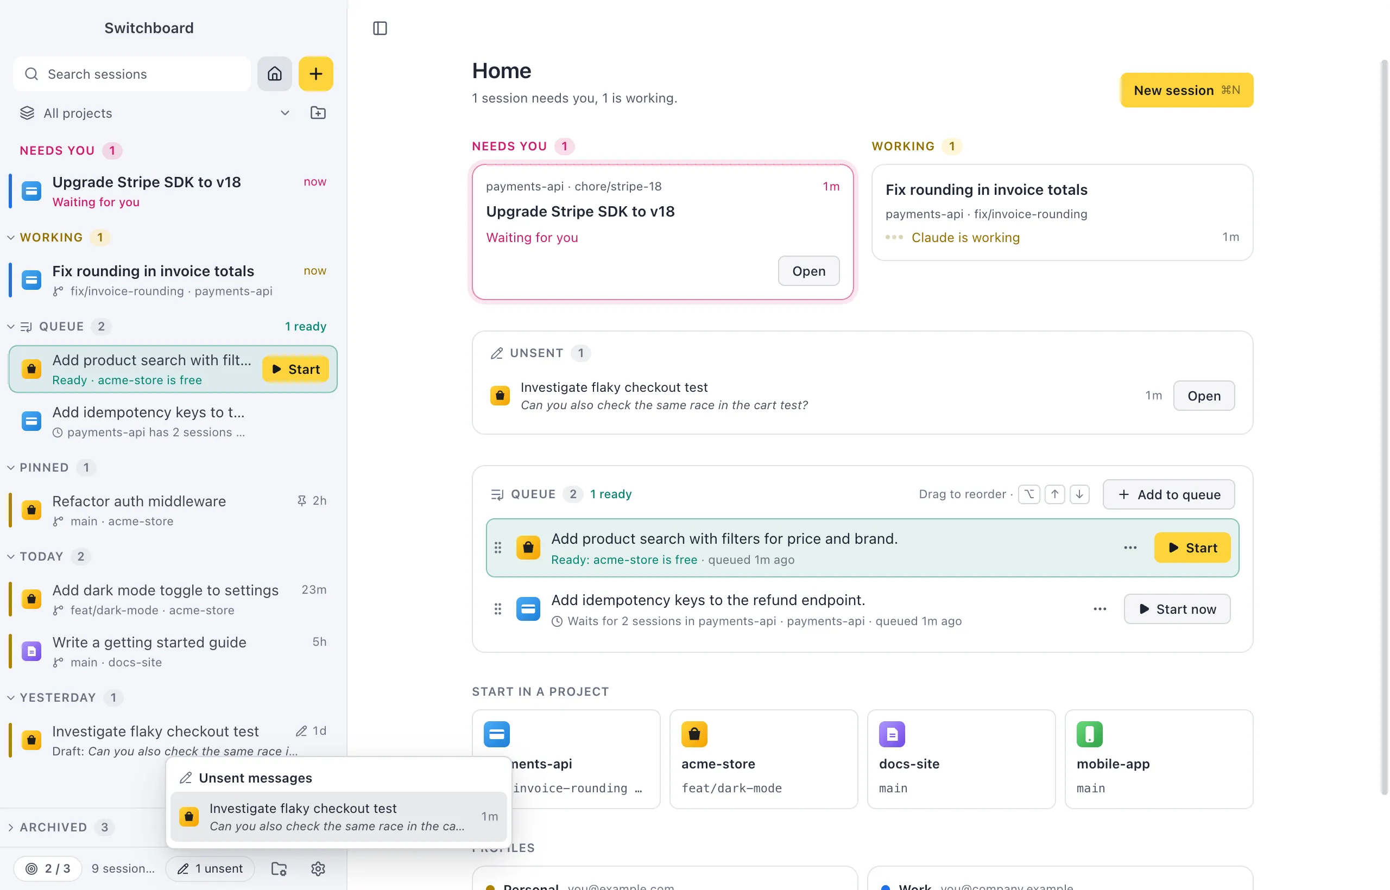The width and height of the screenshot is (1390, 890).
Task: Click the add project folder icon
Action: (x=318, y=113)
